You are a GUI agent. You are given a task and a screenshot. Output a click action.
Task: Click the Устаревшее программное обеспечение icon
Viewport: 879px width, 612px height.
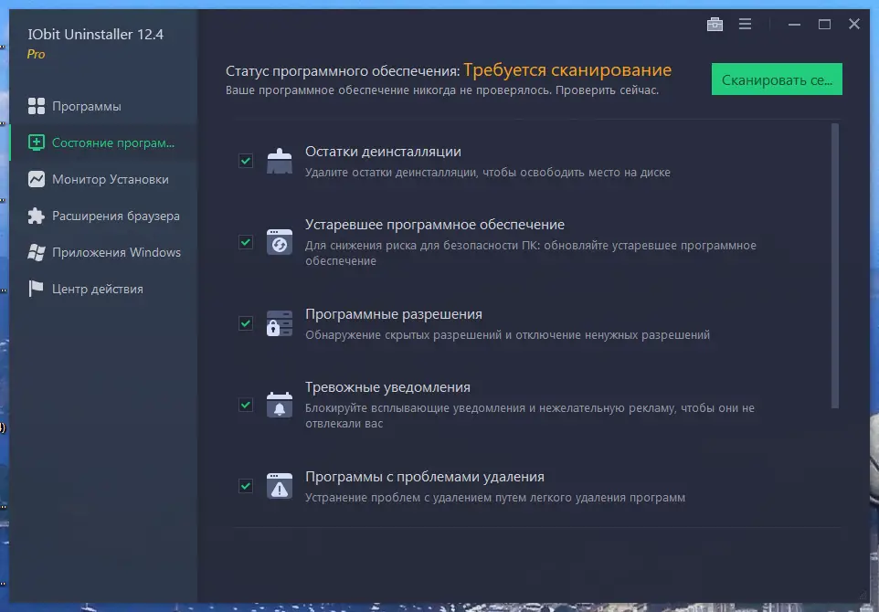[x=279, y=243]
